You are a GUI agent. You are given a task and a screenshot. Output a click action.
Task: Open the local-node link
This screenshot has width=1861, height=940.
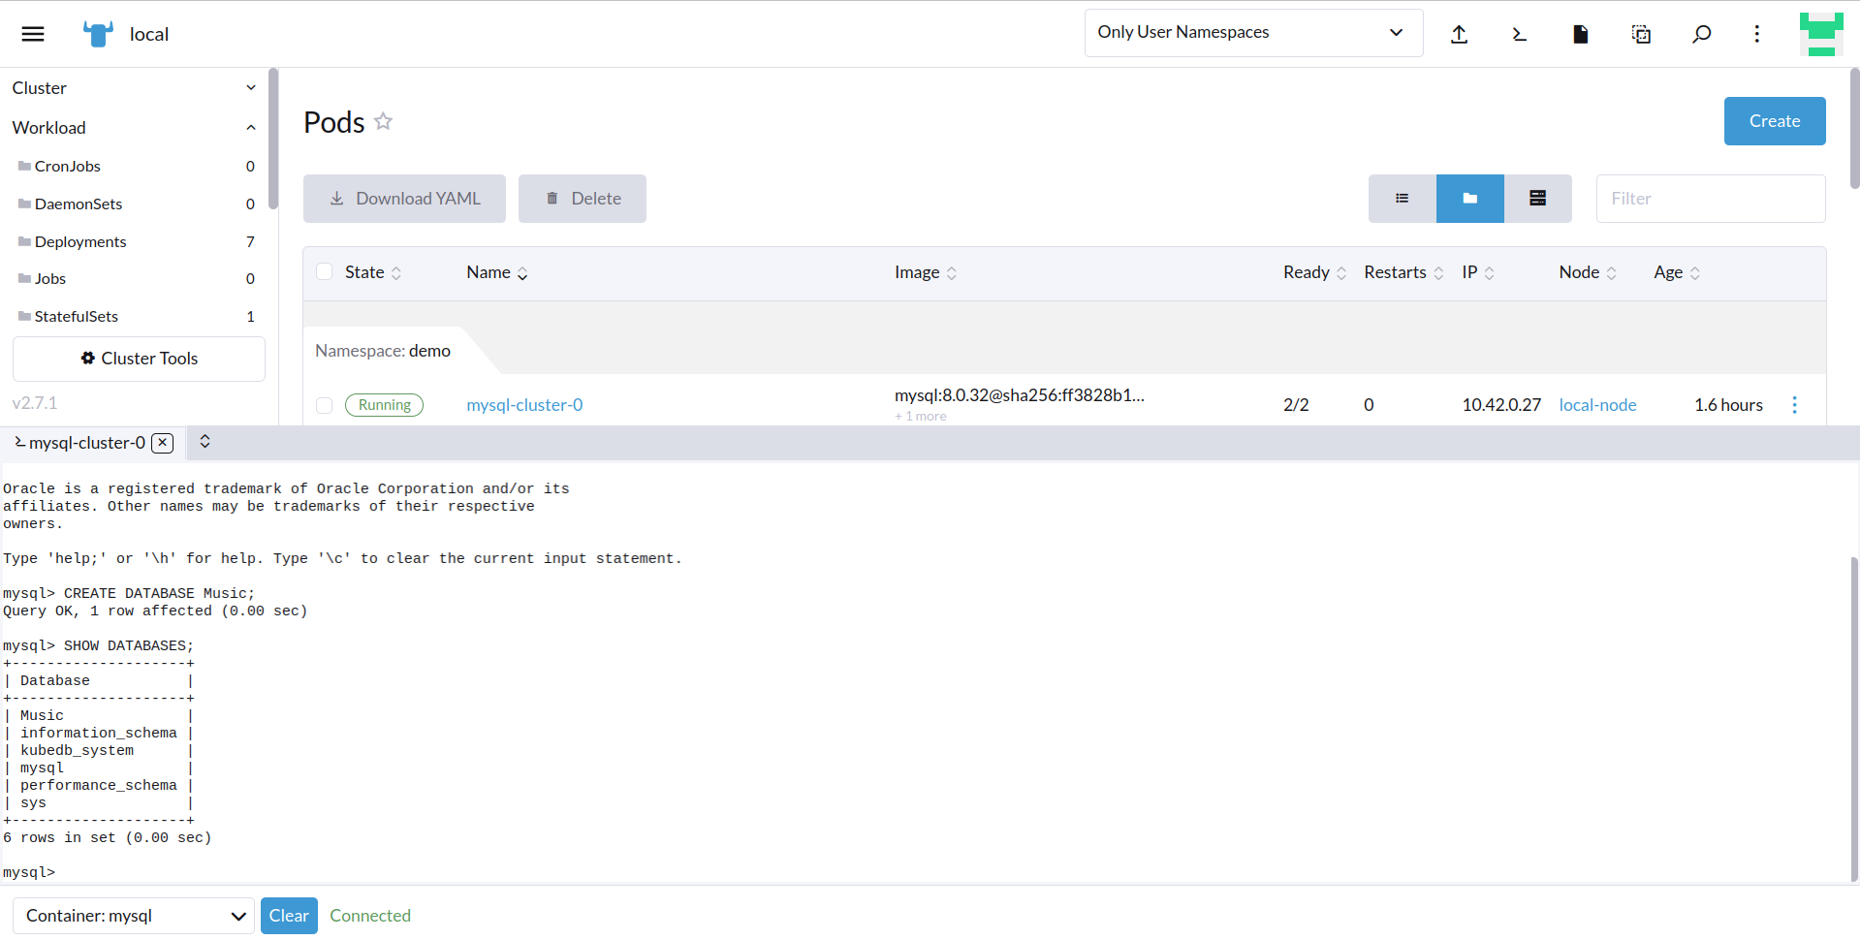1597,405
